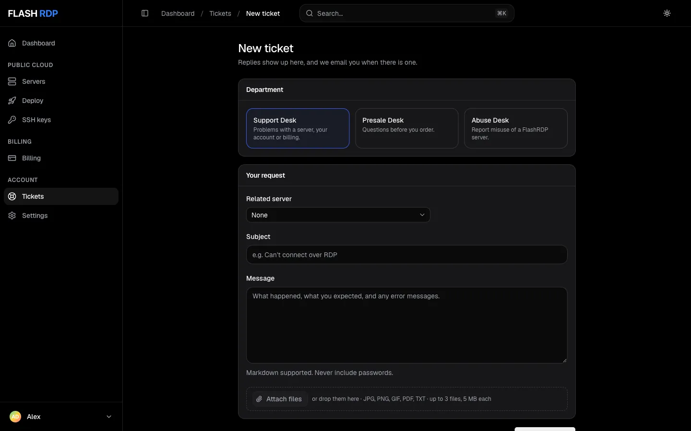Click Alex's user avatar
The width and height of the screenshot is (691, 431).
[15, 417]
